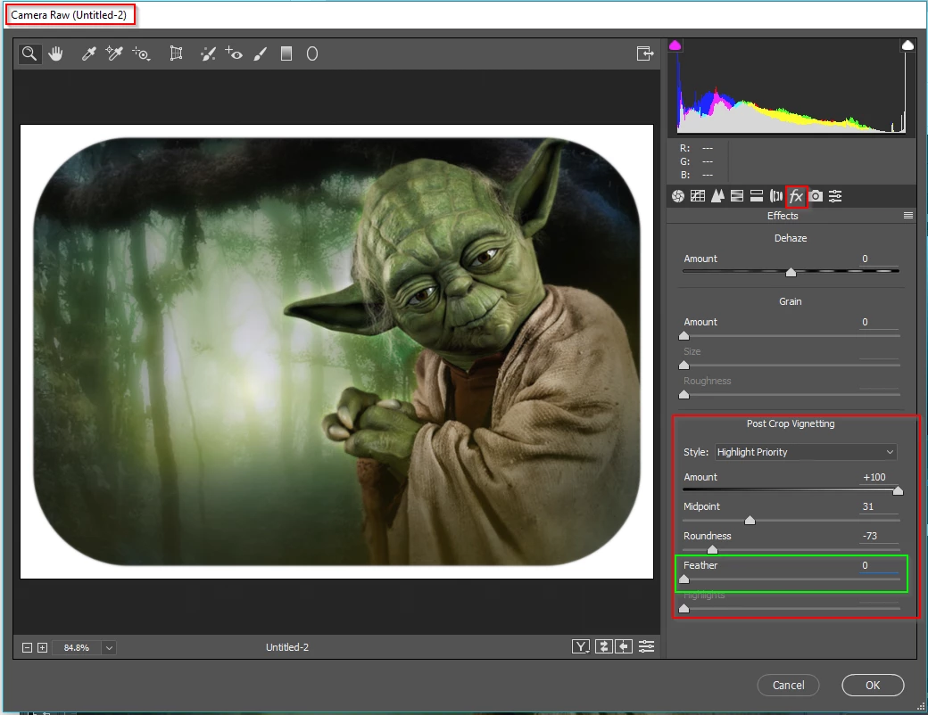Open the HSL Grayscale panel tab
The height and width of the screenshot is (715, 928).
point(737,196)
